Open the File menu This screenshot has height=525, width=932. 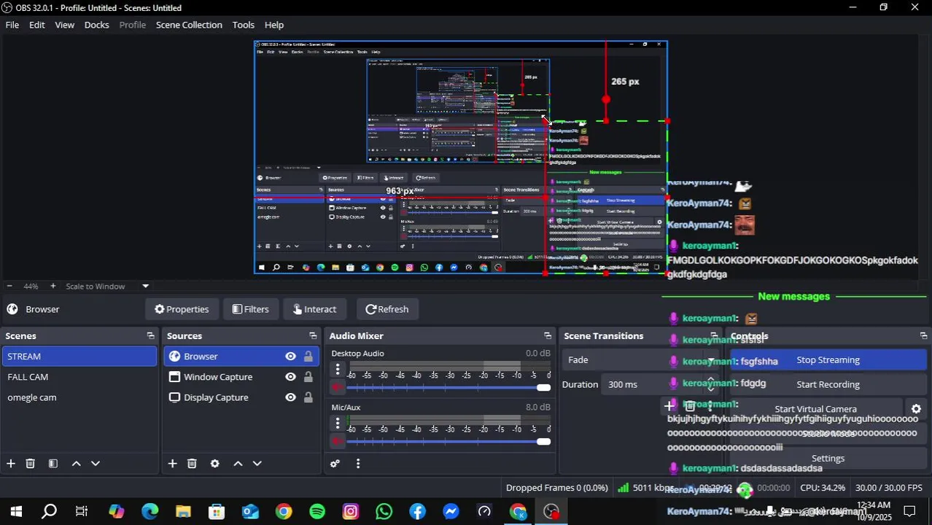[12, 25]
